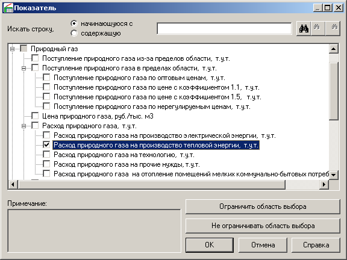Image resolution: width=347 pixels, height=260 pixels.
Task: Click the app icon in the title bar
Action: click(8, 8)
